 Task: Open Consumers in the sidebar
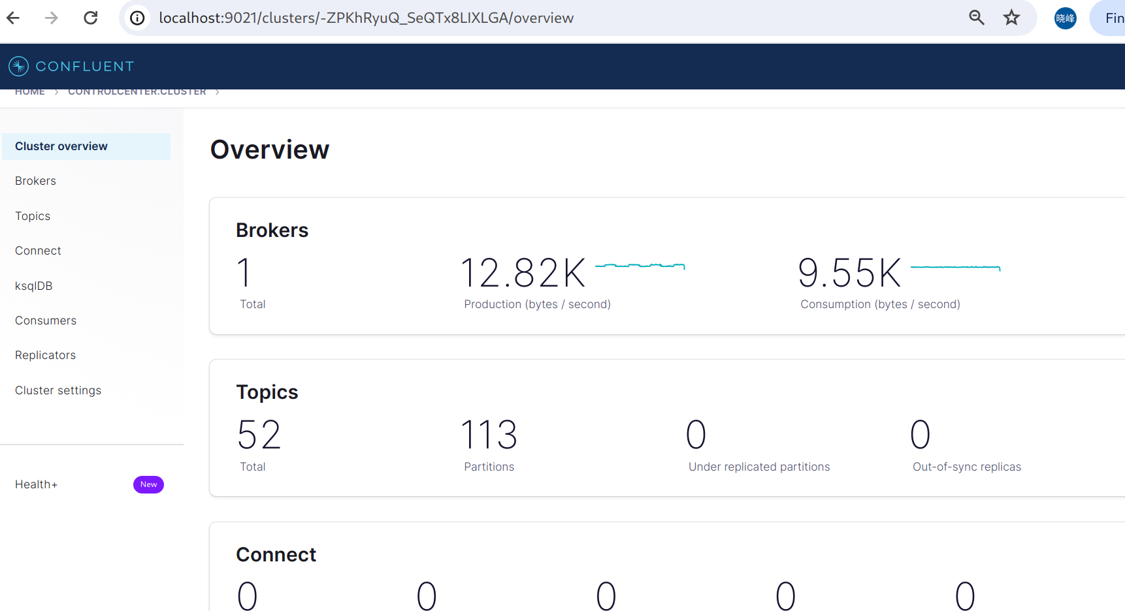coord(46,321)
